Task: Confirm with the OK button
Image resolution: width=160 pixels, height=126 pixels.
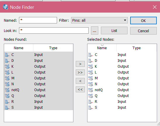Action: [x=143, y=21]
